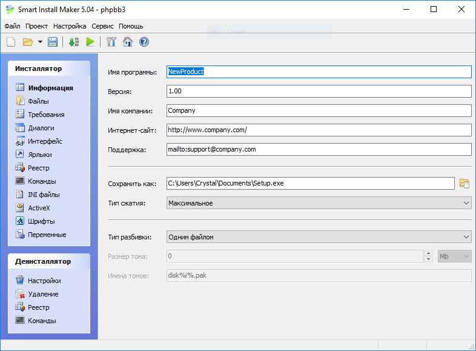Image resolution: width=476 pixels, height=351 pixels.
Task: Click the Имя программы field with NewProduct
Action: (x=319, y=72)
